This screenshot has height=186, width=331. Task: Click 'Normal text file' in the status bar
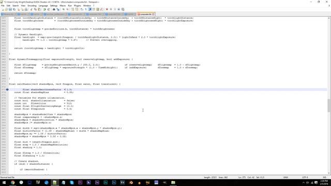[x=7, y=177]
